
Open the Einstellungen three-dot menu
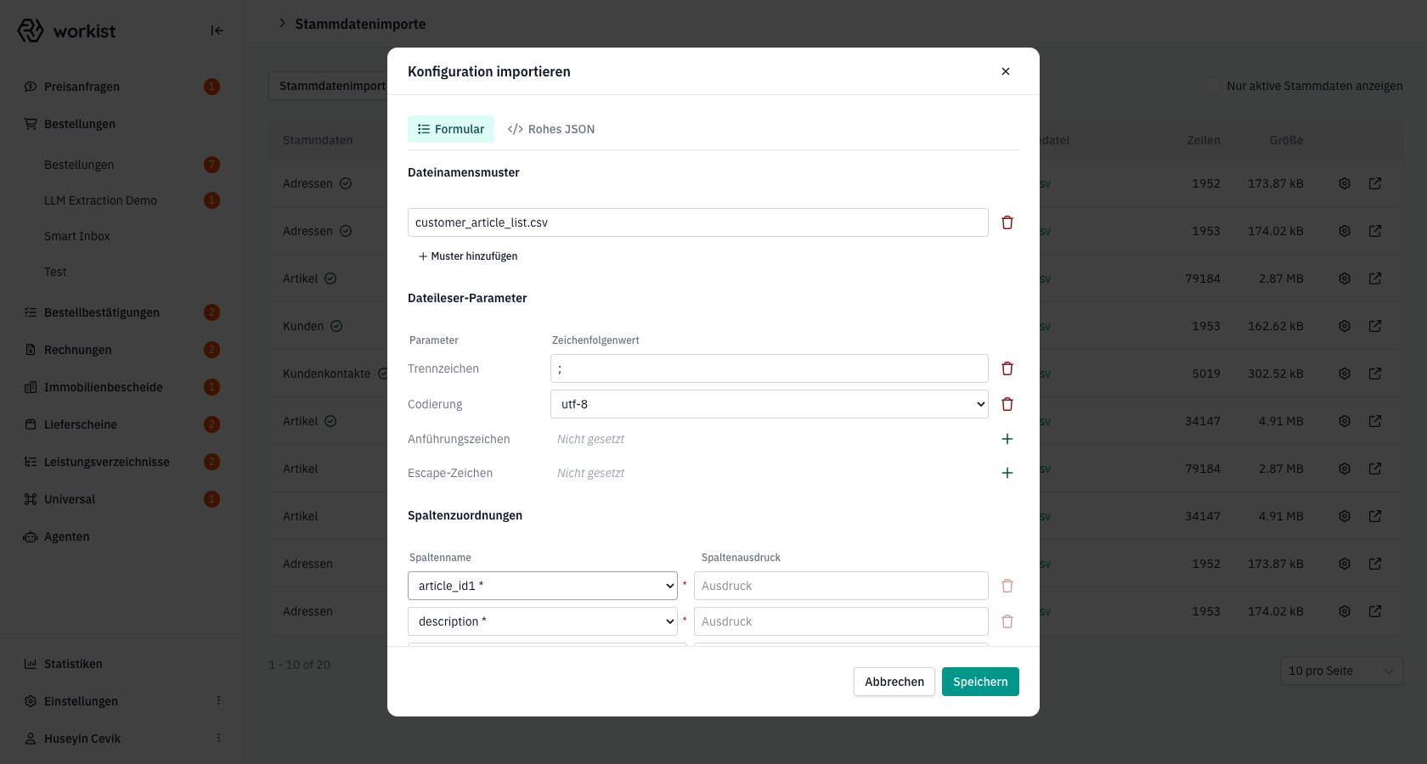click(x=218, y=701)
